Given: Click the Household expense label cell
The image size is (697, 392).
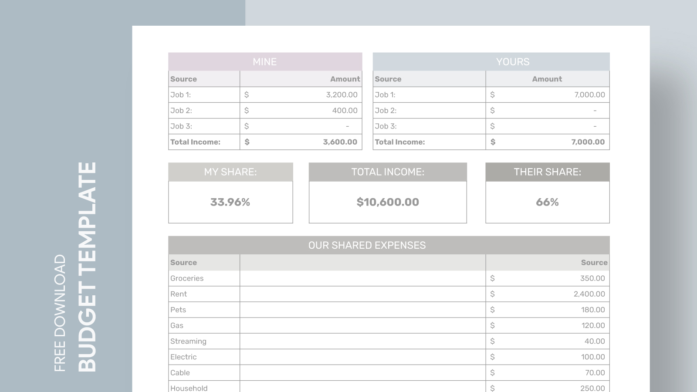Looking at the screenshot, I should tap(204, 387).
